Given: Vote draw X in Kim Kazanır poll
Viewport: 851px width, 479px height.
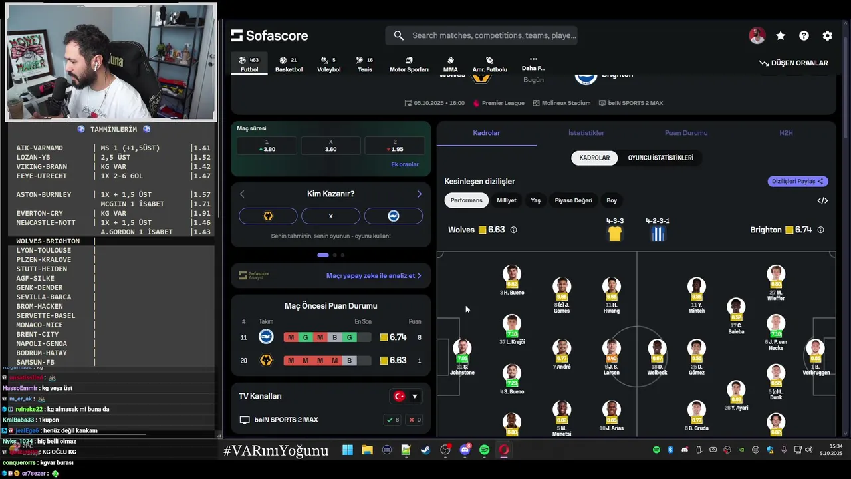Looking at the screenshot, I should pyautogui.click(x=330, y=216).
